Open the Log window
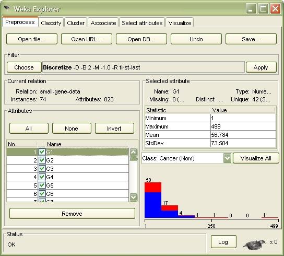The height and width of the screenshot is (256, 284). click(223, 242)
